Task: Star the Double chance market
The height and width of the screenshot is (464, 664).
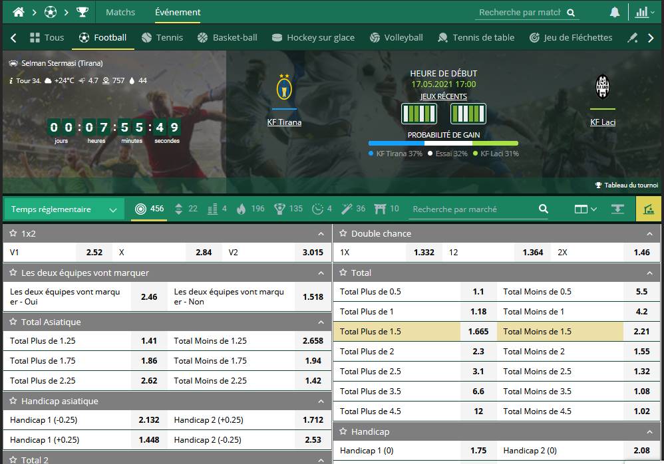Action: (x=343, y=233)
